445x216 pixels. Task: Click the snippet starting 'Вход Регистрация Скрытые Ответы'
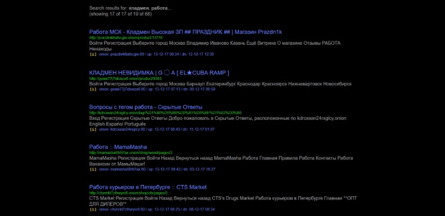pos(217,121)
